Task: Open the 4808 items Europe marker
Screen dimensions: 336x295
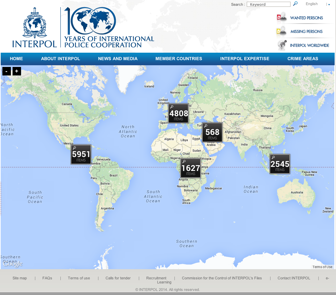Action: [x=178, y=113]
